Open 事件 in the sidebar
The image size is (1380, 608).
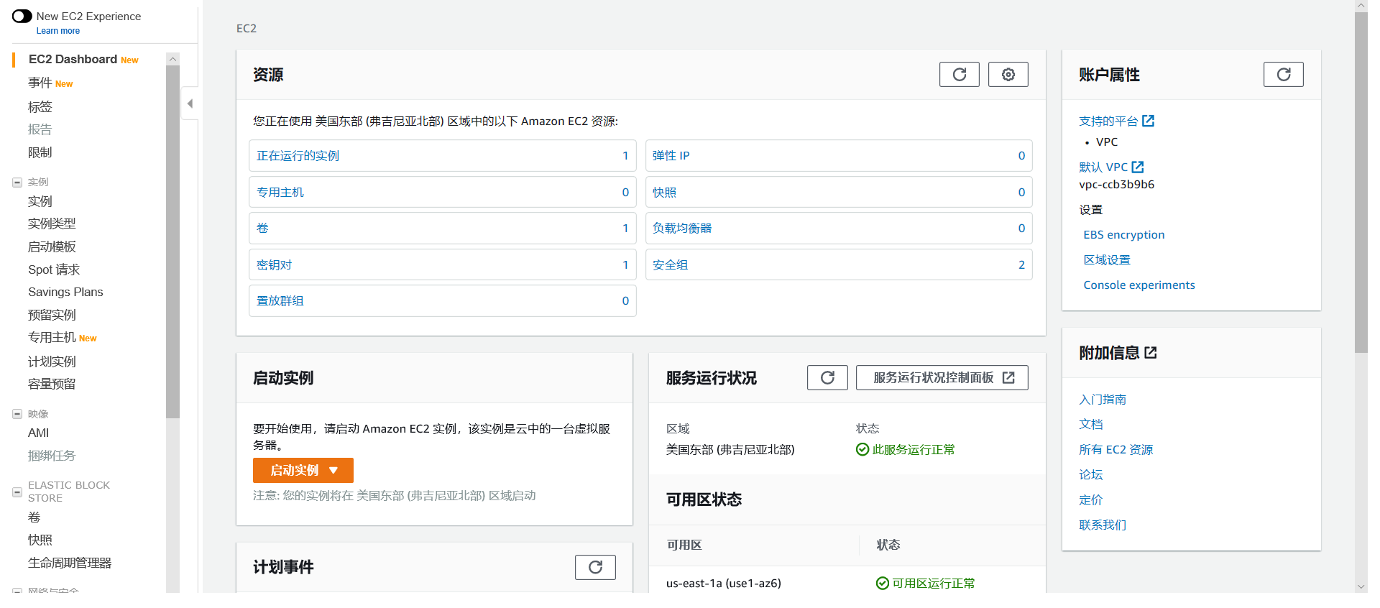tap(40, 83)
